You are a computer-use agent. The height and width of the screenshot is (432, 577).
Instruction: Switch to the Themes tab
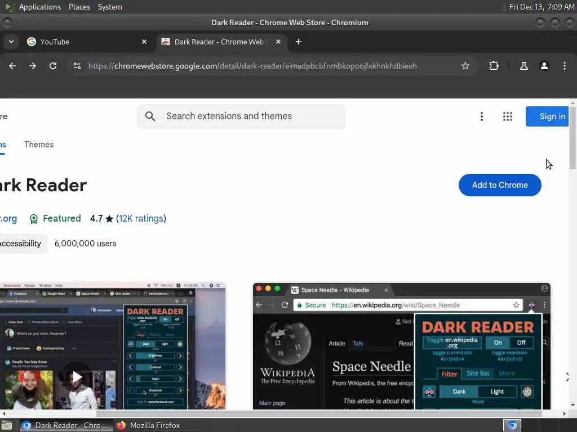39,145
